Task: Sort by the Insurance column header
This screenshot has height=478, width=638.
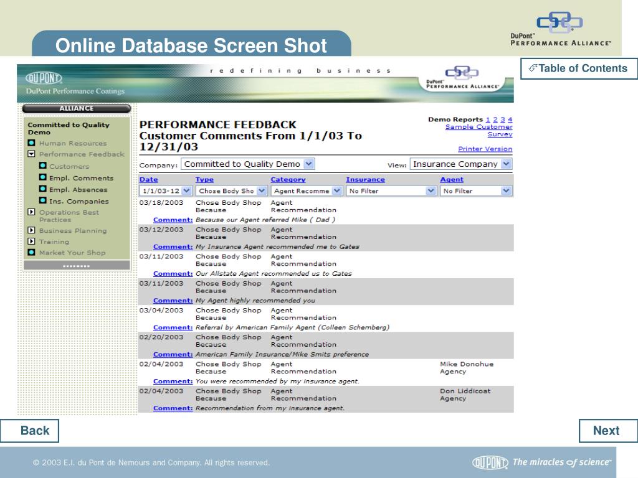Action: 365,180
